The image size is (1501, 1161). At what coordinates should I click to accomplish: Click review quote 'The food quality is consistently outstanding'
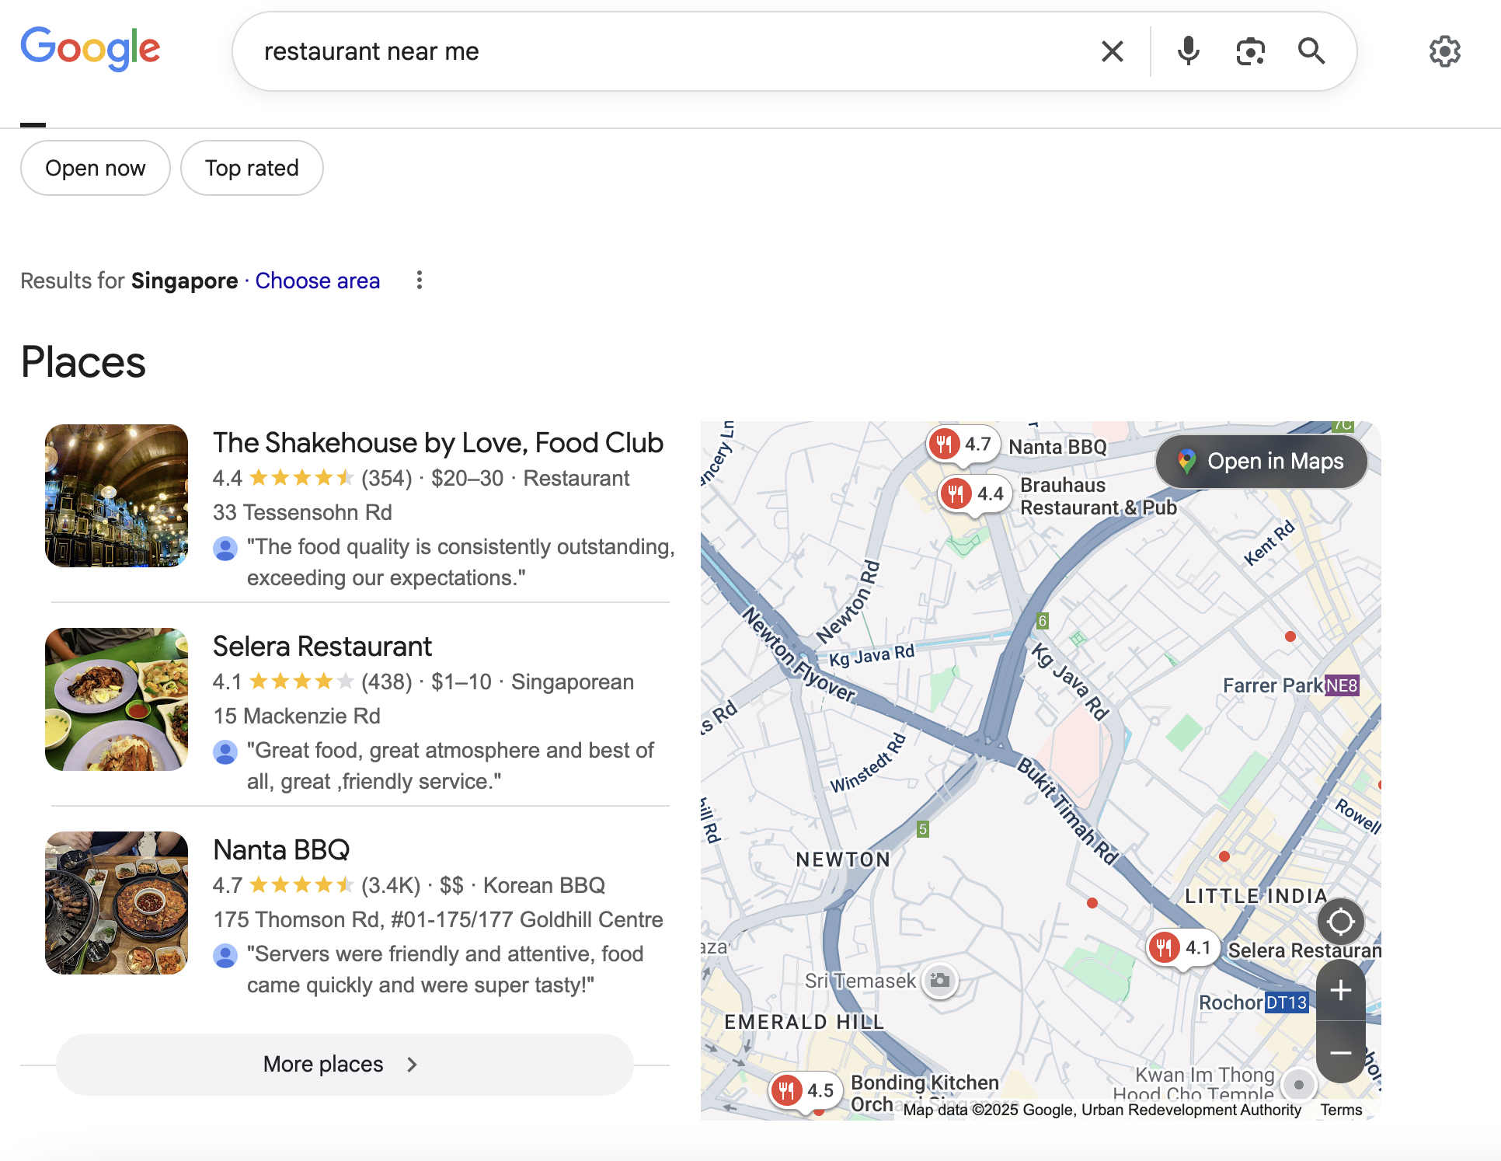461,563
